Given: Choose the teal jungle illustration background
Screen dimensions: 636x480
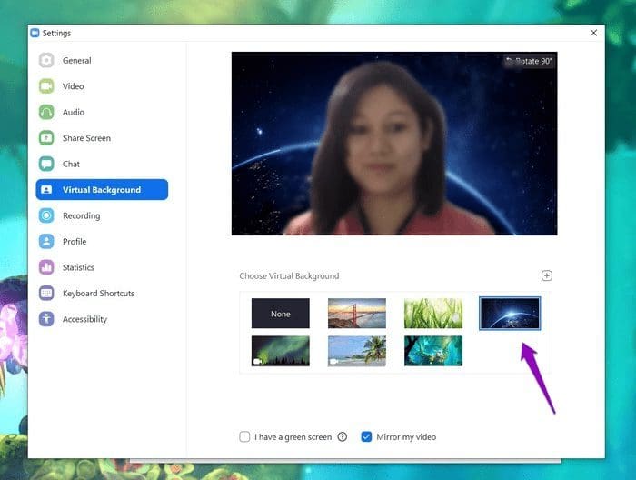Looking at the screenshot, I should coord(433,351).
